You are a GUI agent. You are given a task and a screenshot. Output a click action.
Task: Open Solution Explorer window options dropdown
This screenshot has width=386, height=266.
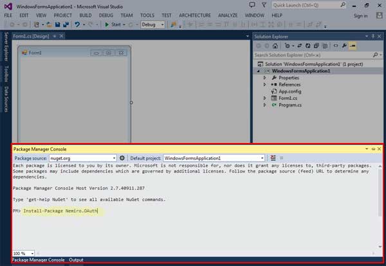coord(367,37)
